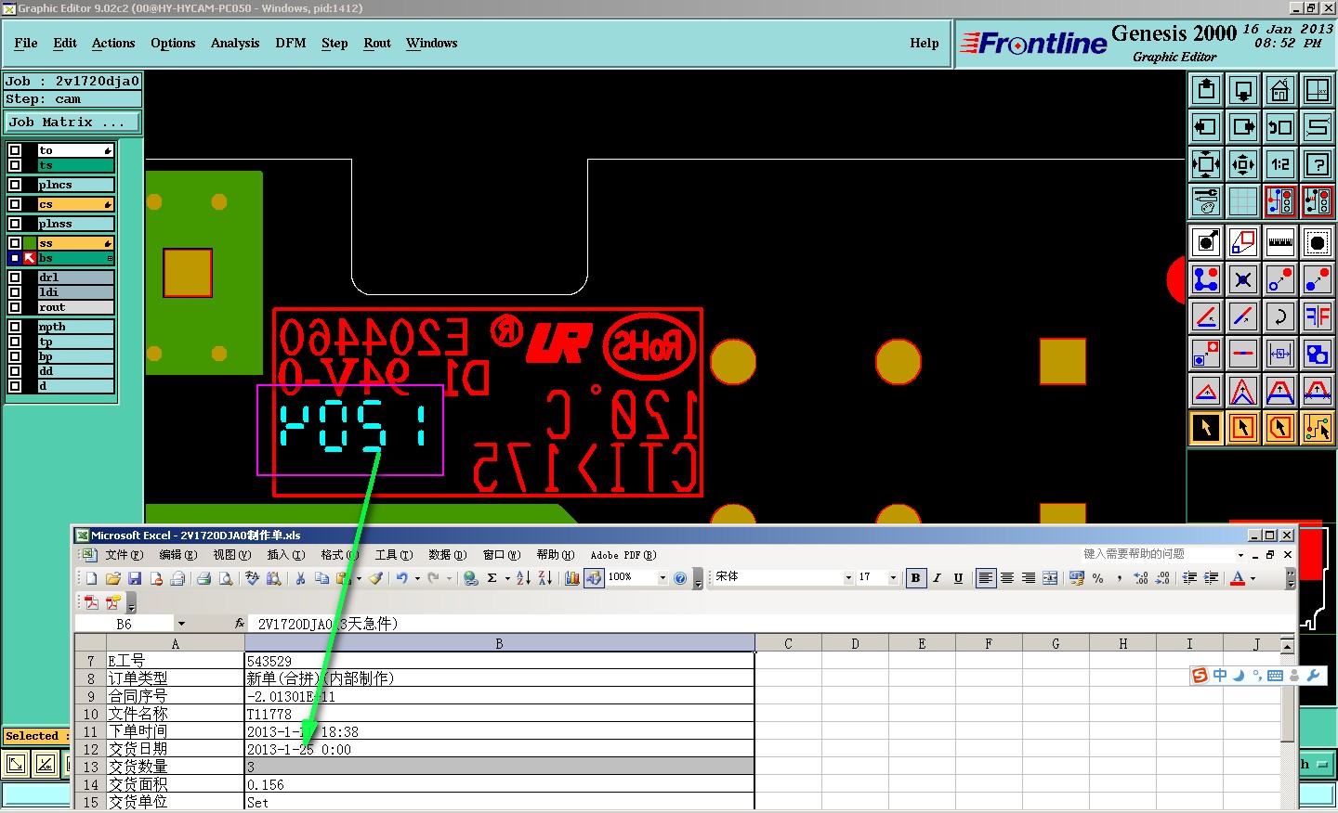Click Excel AutoSum sigma icon
1338x813 pixels.
[x=492, y=578]
